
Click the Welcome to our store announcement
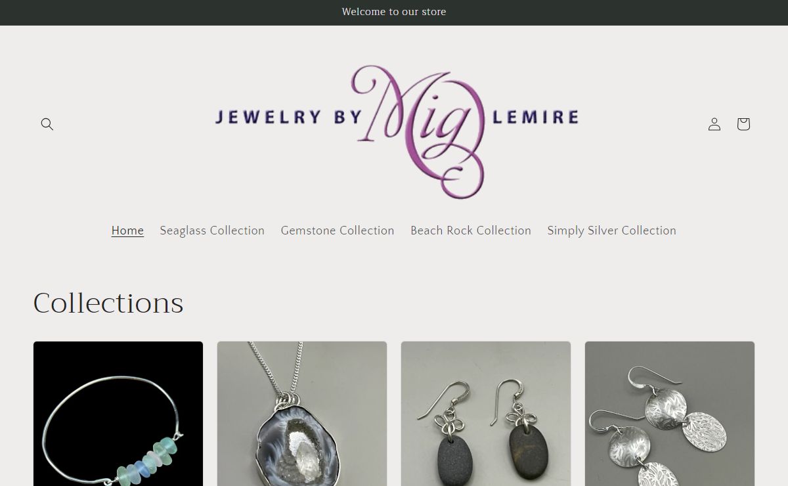pyautogui.click(x=394, y=12)
